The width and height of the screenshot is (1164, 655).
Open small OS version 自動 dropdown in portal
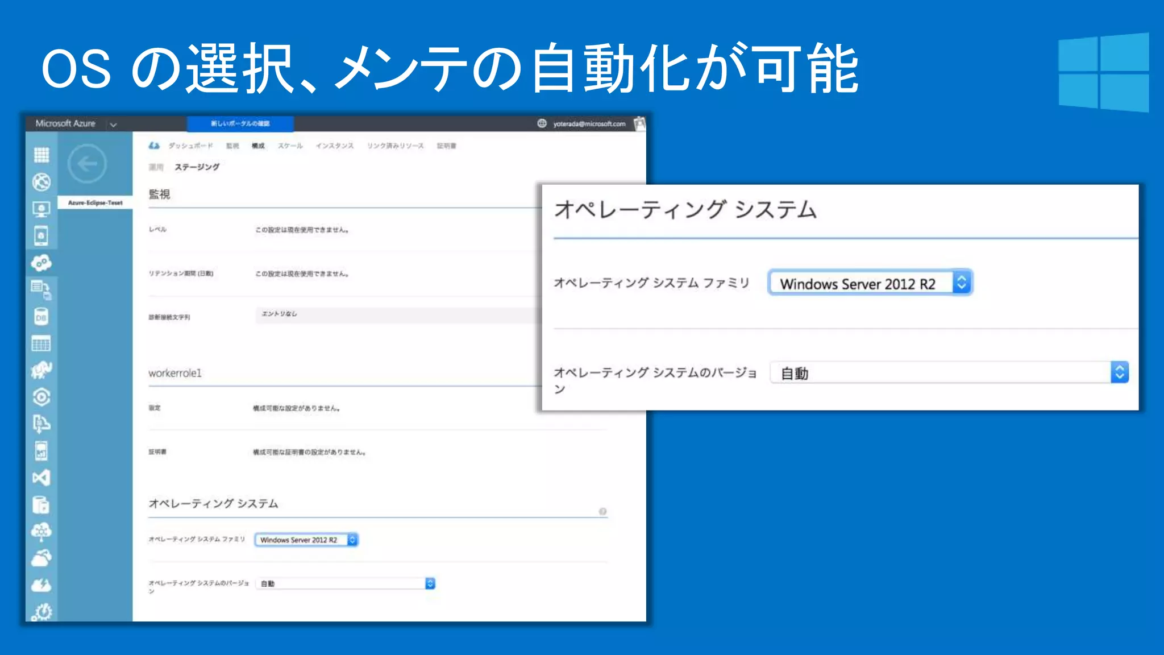346,583
